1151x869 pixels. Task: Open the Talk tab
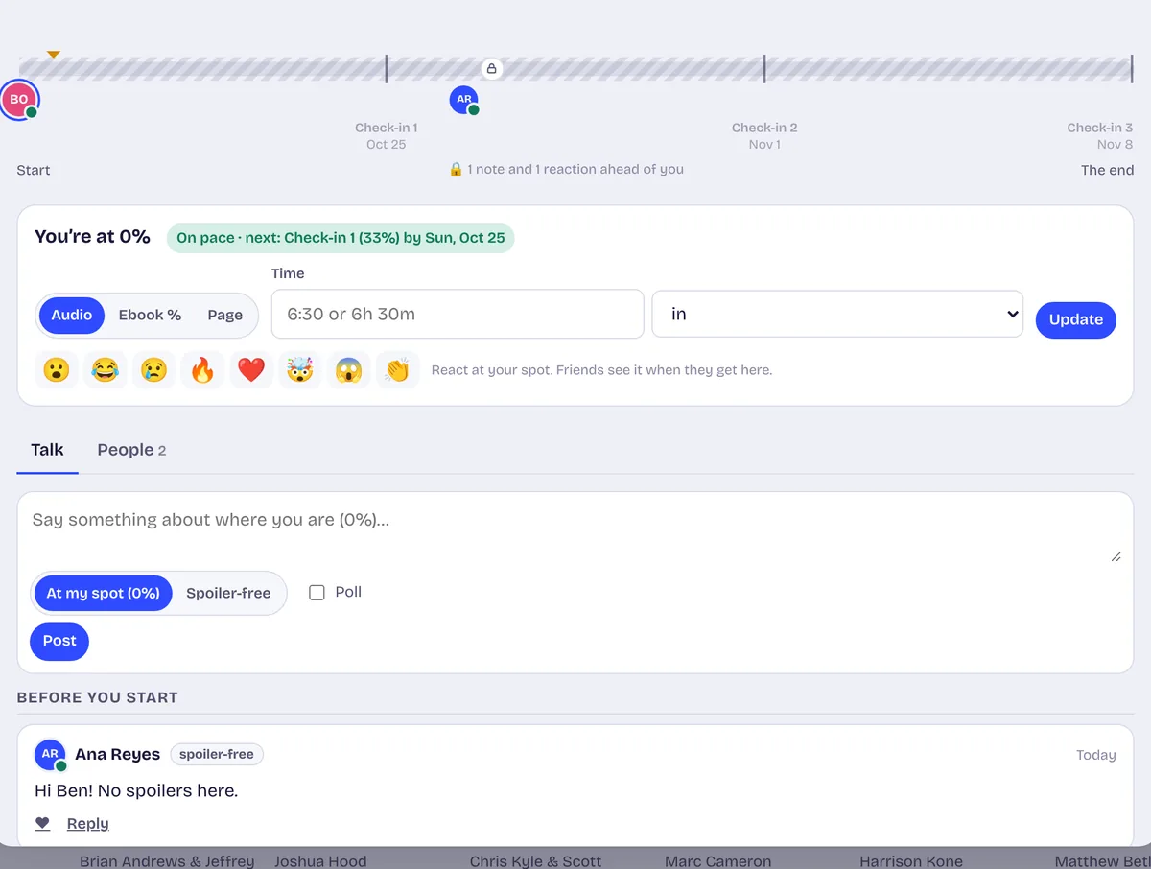pos(47,450)
